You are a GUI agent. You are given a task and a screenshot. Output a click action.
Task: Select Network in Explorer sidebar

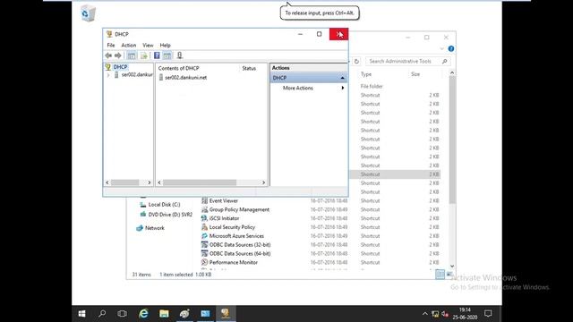[x=155, y=228]
